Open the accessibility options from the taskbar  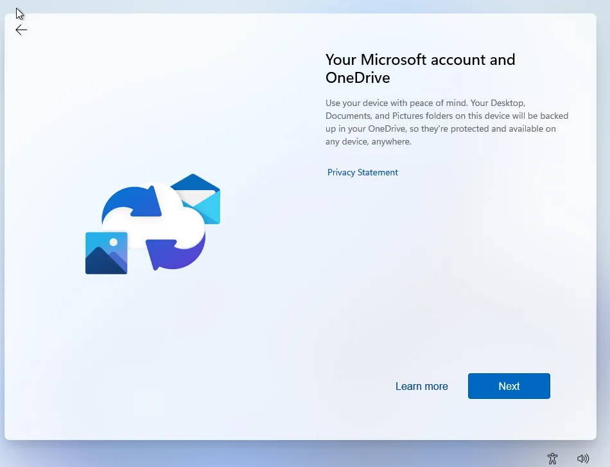pos(552,458)
